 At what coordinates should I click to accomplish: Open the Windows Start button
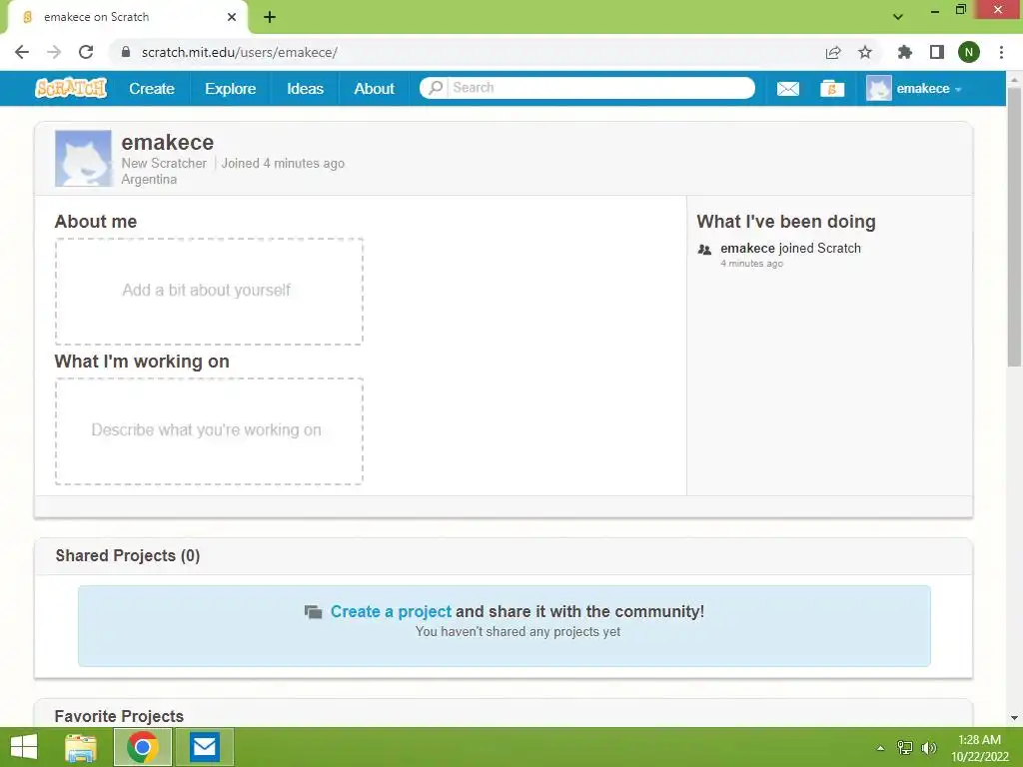pyautogui.click(x=24, y=747)
